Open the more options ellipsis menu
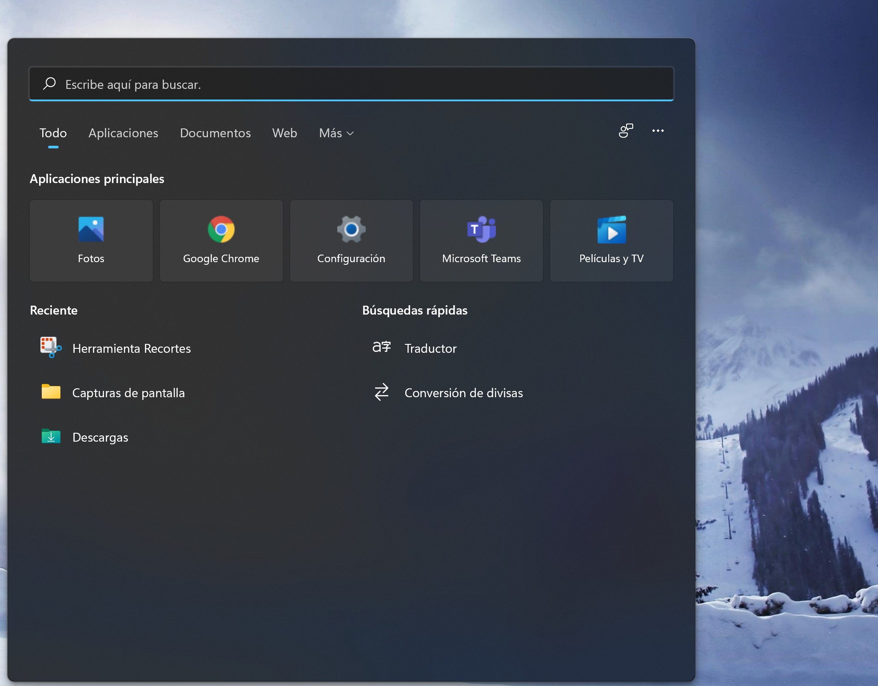 [658, 131]
